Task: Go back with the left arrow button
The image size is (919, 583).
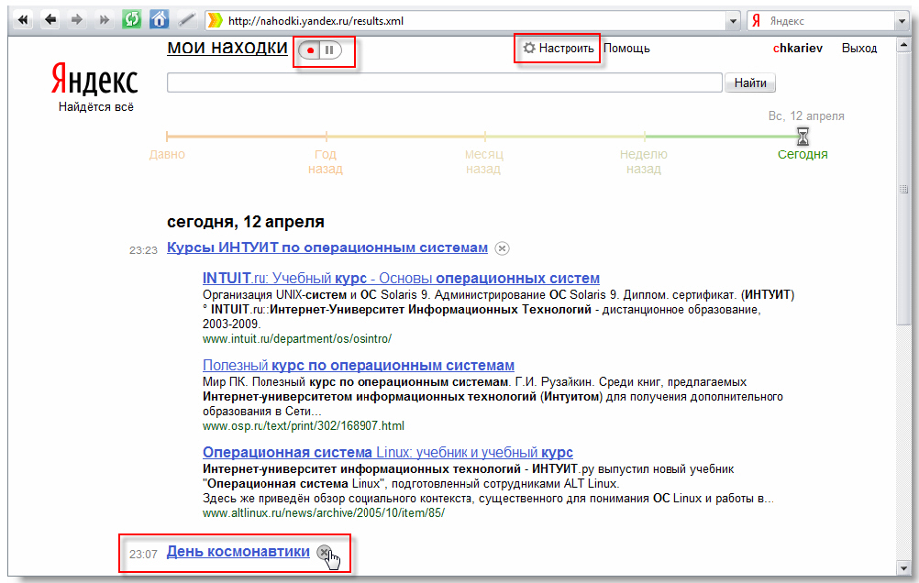Action: click(x=50, y=20)
